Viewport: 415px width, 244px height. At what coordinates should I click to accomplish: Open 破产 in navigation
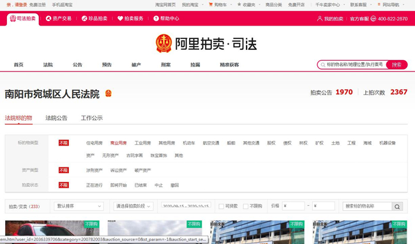click(136, 65)
